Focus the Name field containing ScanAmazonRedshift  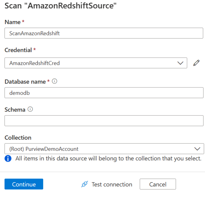pos(104,33)
